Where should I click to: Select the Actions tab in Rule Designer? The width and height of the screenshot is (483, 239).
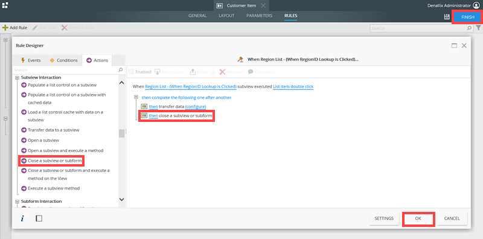pyautogui.click(x=97, y=60)
